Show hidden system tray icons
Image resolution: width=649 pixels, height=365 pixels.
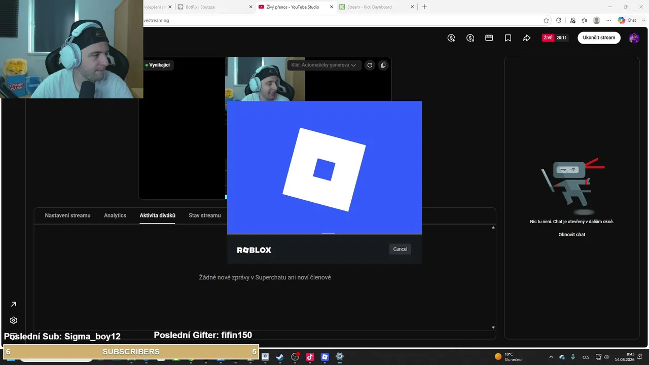click(551, 357)
